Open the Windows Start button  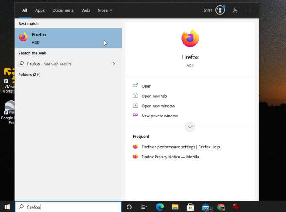tap(7, 207)
